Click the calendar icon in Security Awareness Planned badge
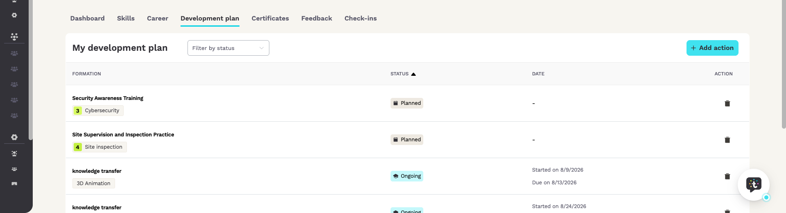Viewport: 786px width, 213px height. point(395,103)
